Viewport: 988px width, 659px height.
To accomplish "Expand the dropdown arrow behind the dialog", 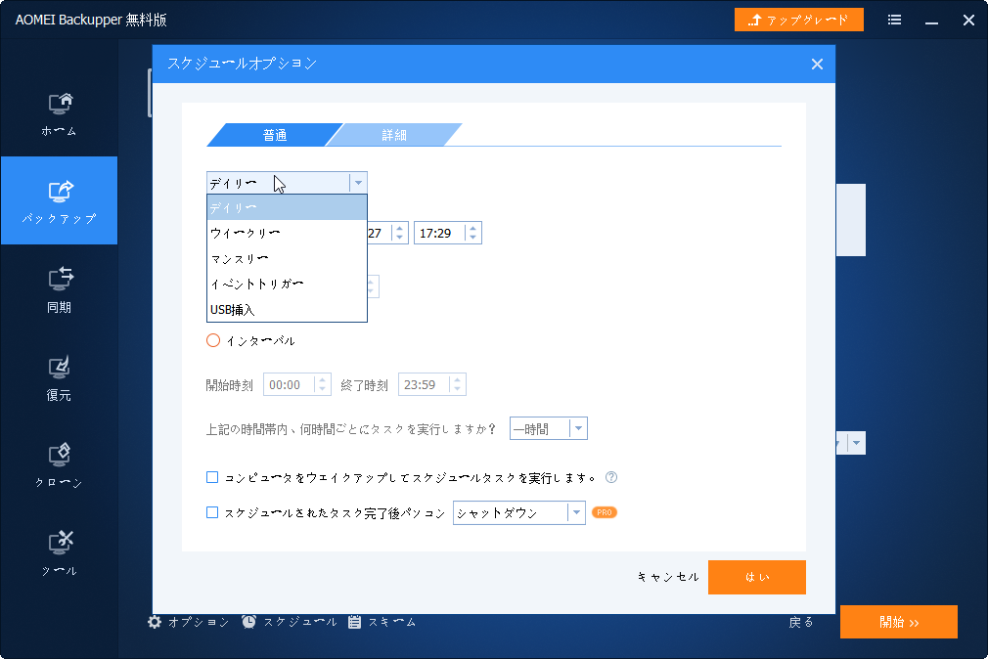I will (x=856, y=443).
